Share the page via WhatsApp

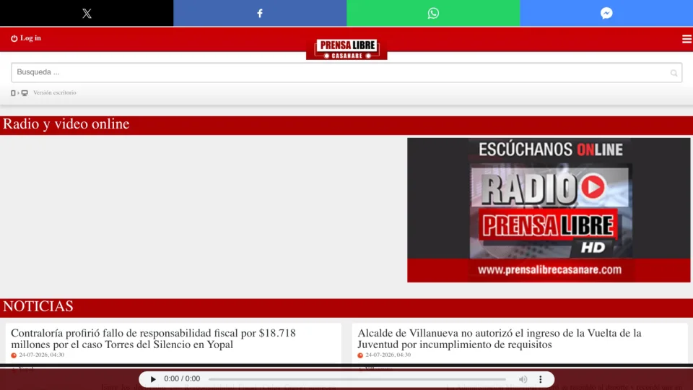pos(433,13)
